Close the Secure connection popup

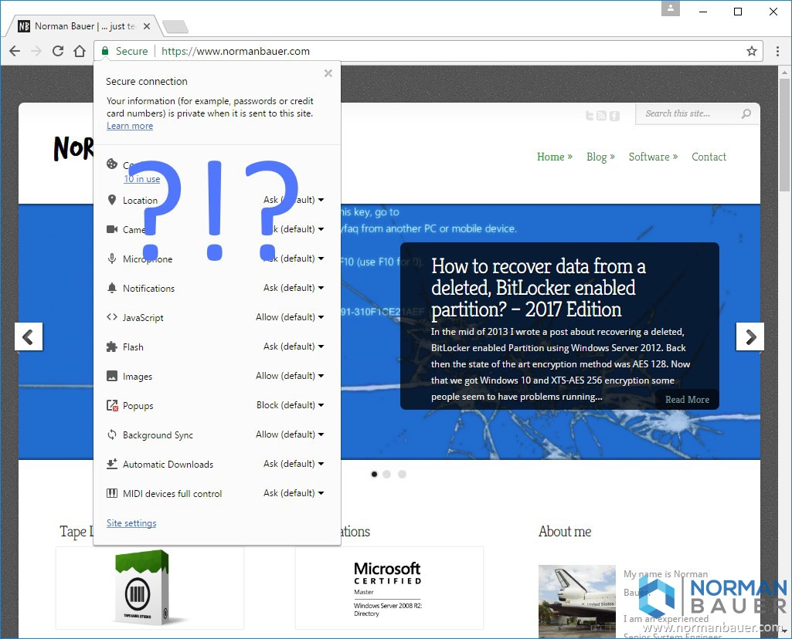coord(328,73)
